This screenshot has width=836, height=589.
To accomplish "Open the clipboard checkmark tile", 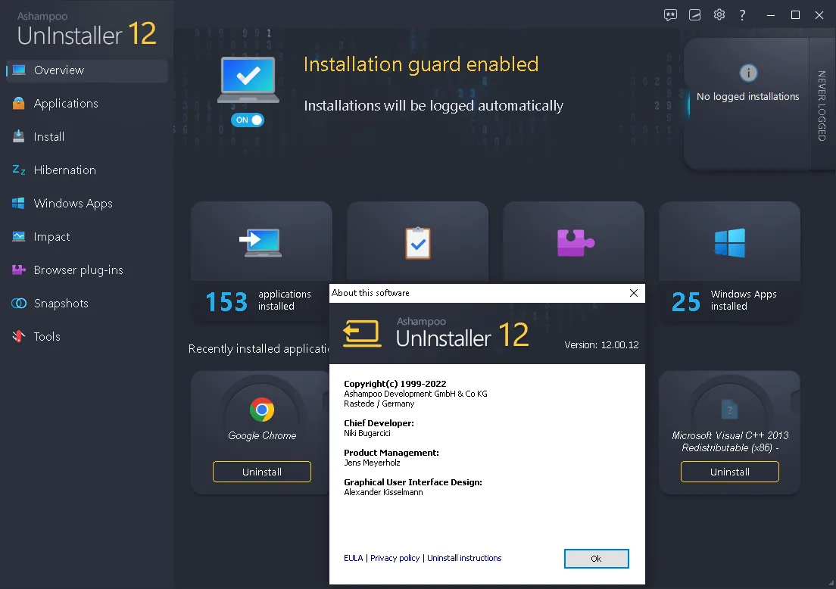I will [x=418, y=242].
